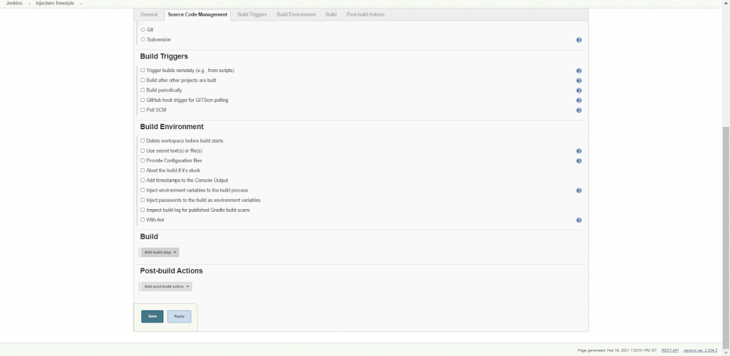The image size is (730, 356).
Task: Go to the Build Environment tab
Action: click(x=296, y=14)
